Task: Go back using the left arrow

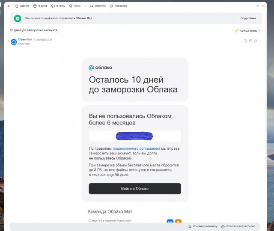Action: click(9, 6)
